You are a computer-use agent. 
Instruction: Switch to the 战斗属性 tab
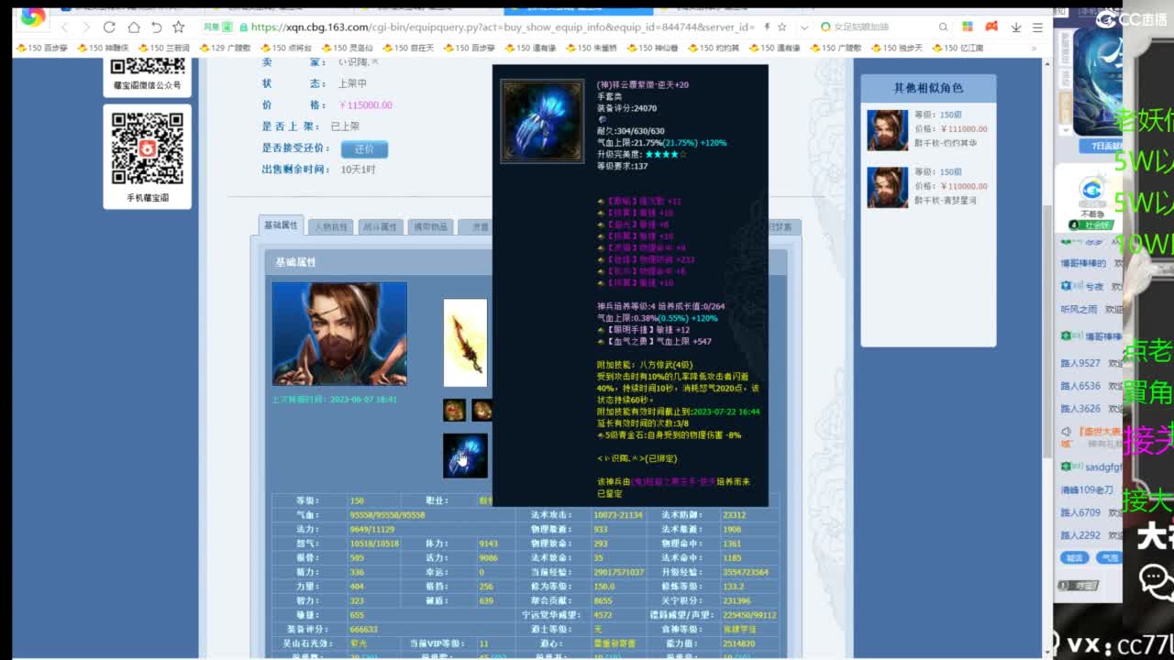tap(381, 226)
